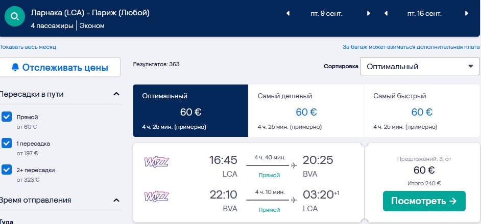The height and width of the screenshot is (224, 481).
Task: Select previous return date arrow
Action: [x=387, y=14]
